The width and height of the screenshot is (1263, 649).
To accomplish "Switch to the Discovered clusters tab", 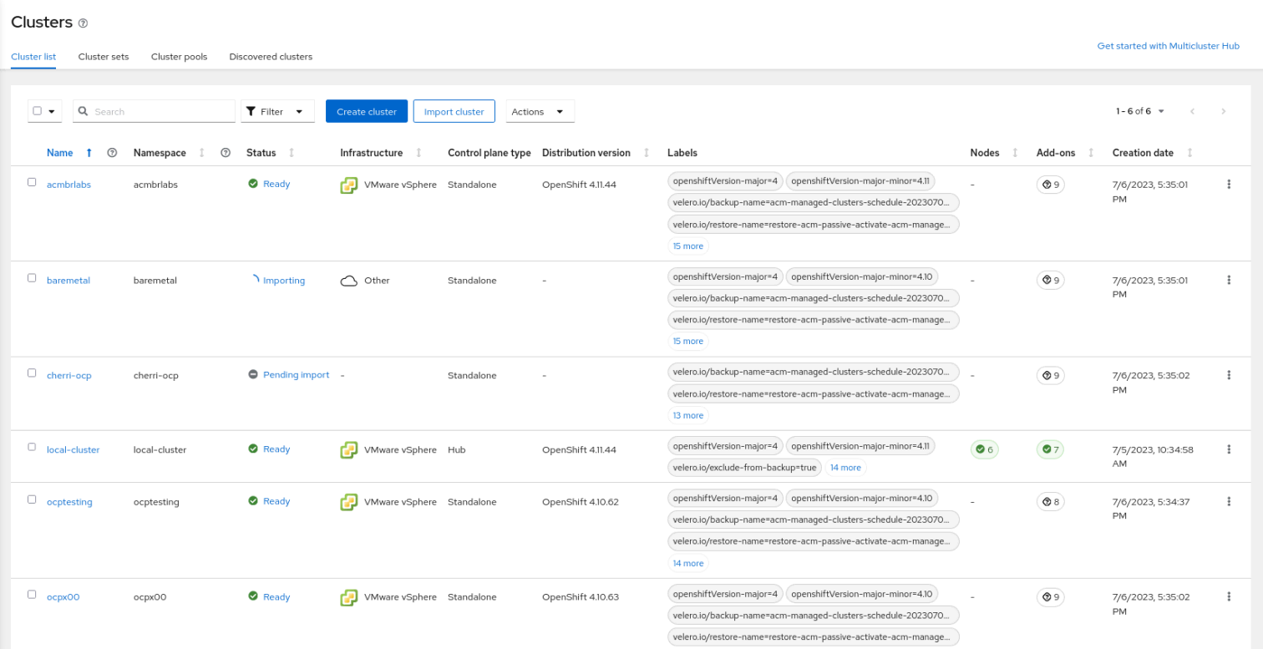I will click(270, 56).
